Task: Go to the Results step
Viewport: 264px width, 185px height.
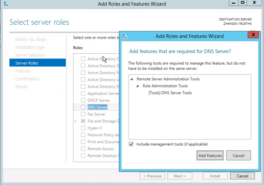Action: click(x=21, y=87)
